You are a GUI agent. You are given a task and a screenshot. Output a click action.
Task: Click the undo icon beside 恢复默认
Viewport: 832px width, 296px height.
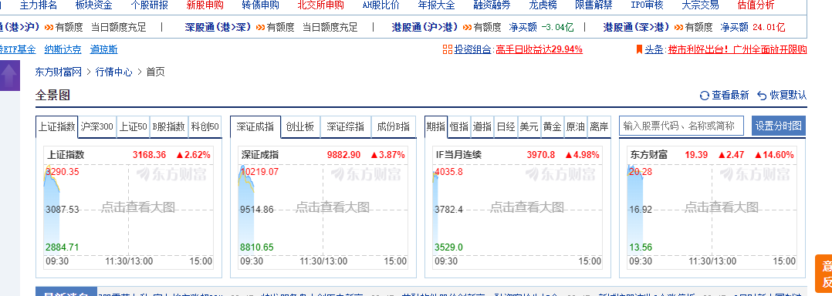(762, 96)
